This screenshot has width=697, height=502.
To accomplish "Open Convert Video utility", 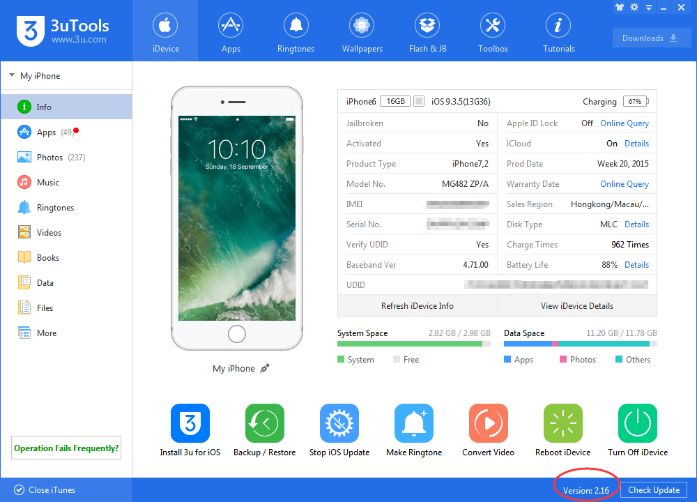I will [488, 423].
